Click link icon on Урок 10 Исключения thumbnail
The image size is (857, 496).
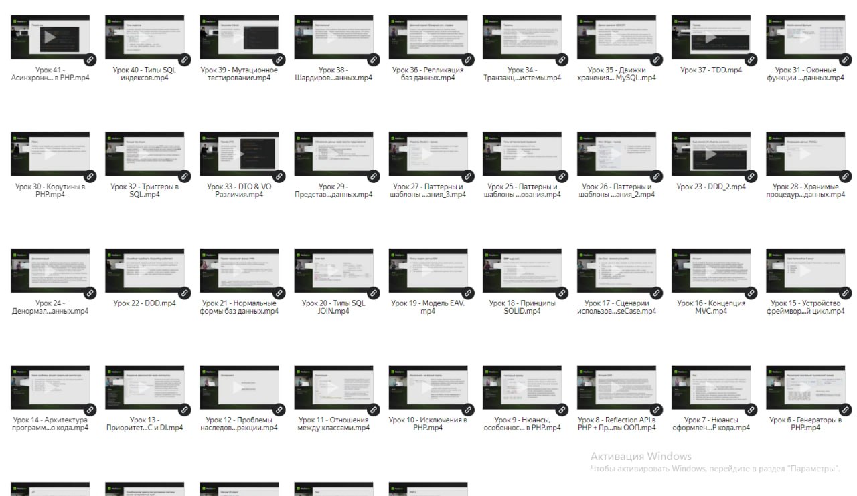tap(467, 410)
